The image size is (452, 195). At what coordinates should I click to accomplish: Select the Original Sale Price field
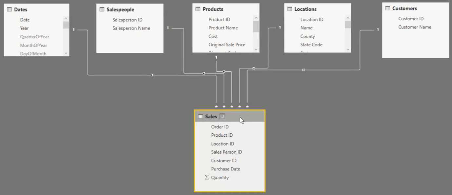227,45
